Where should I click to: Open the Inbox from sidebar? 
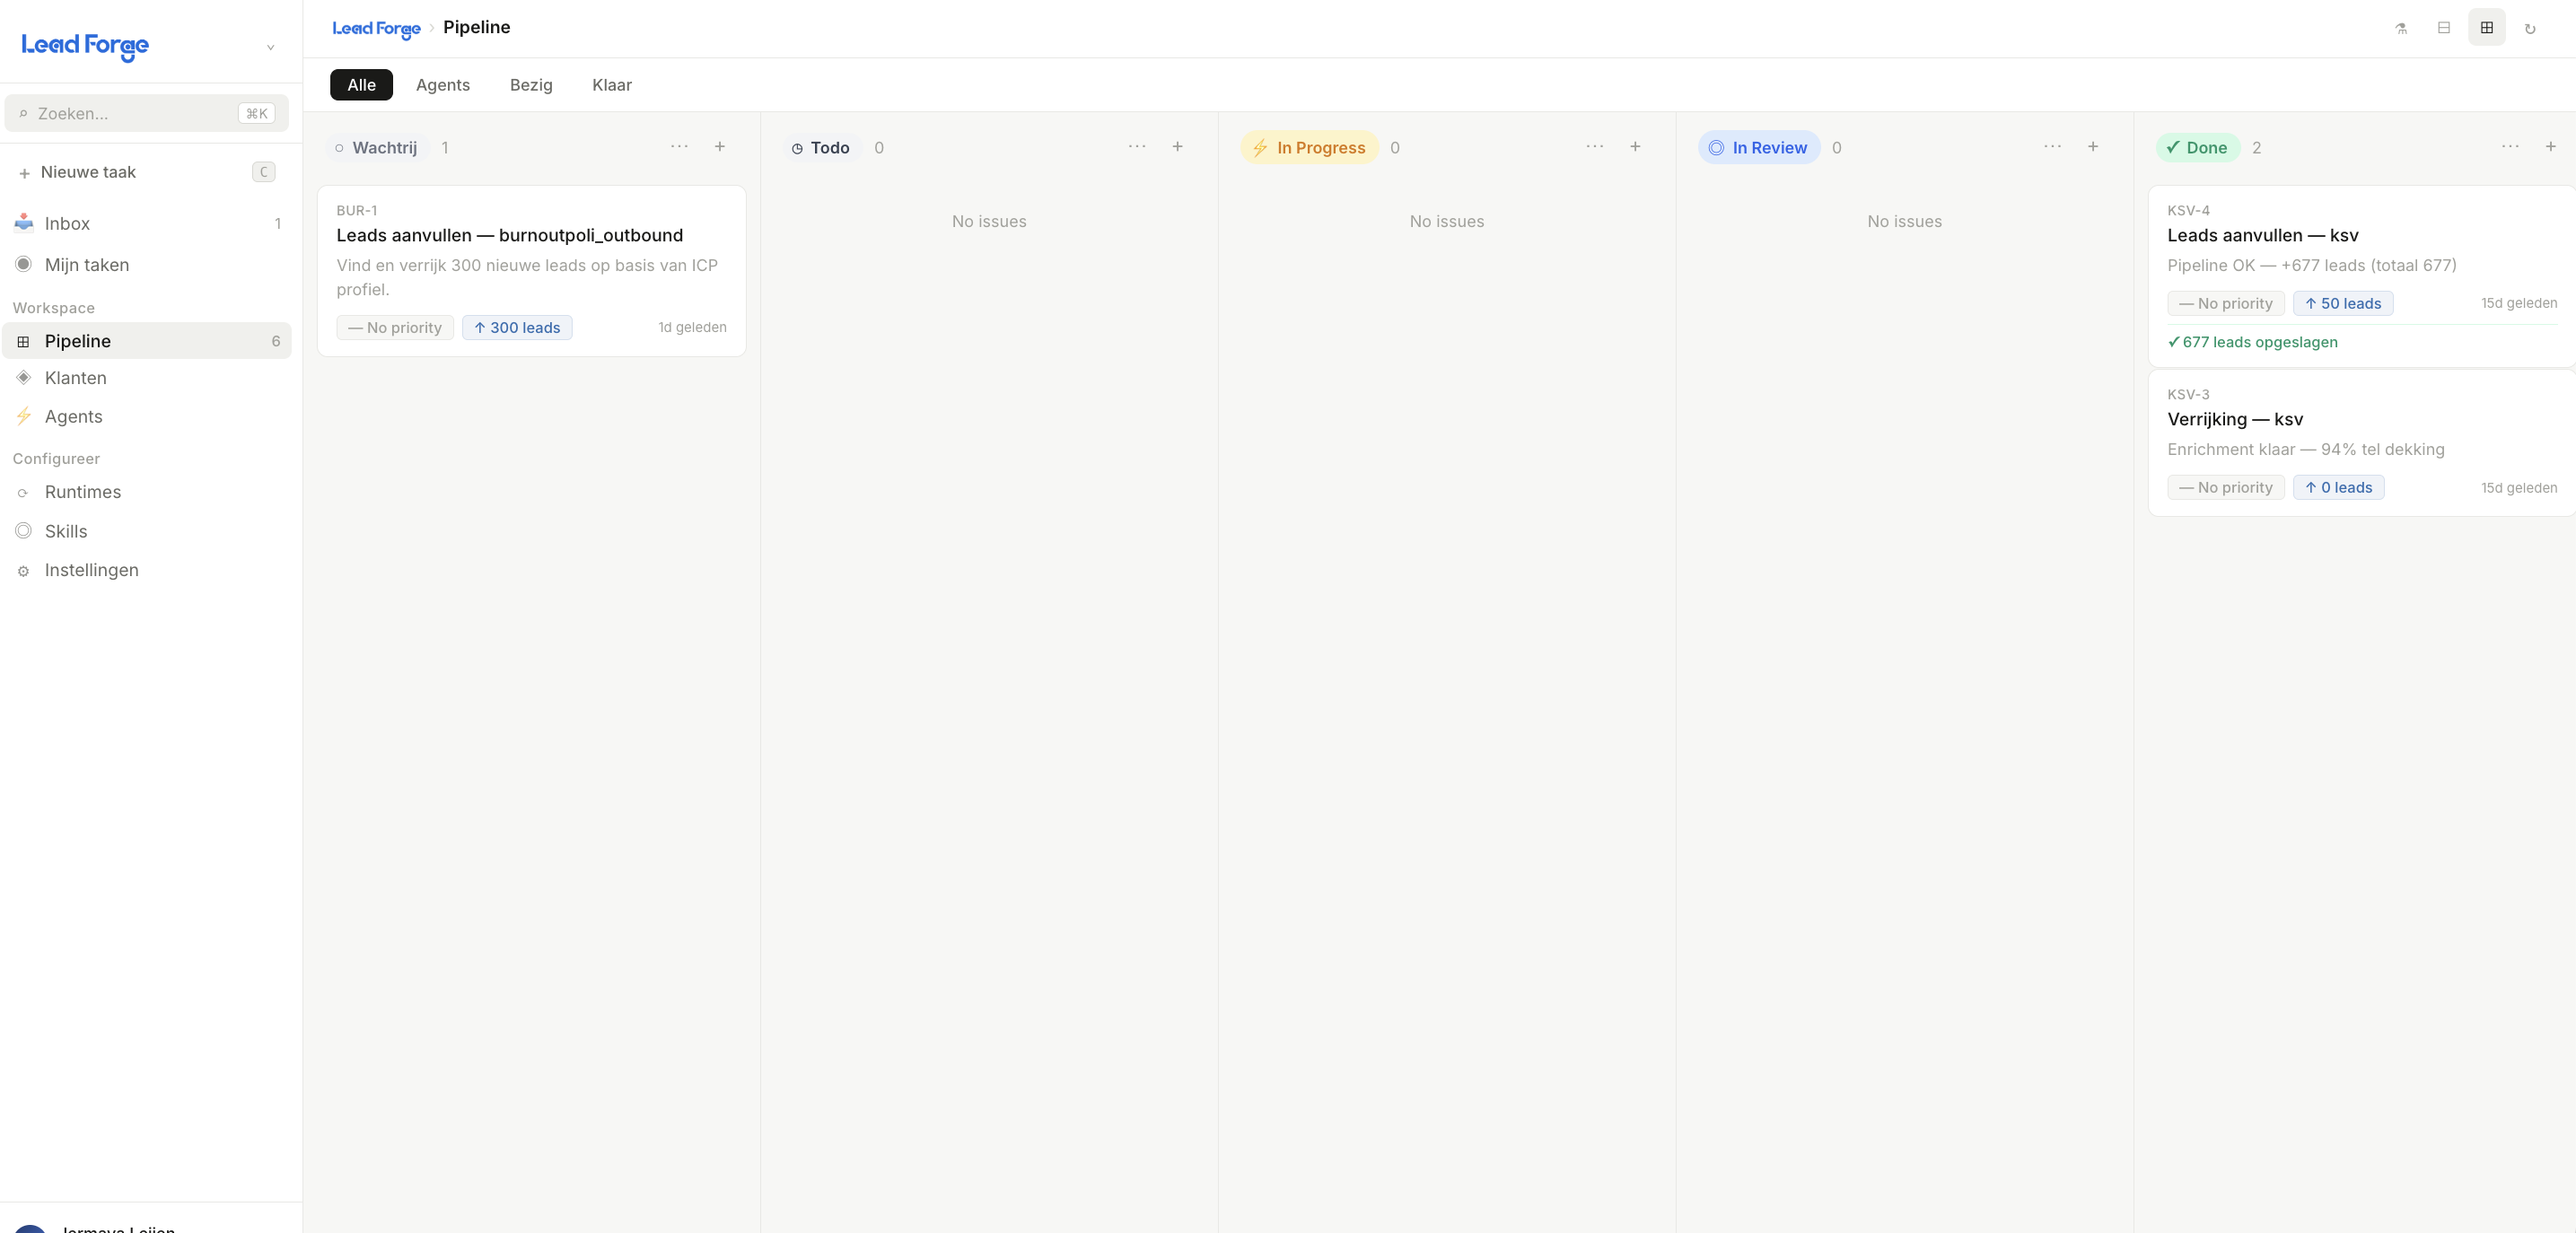[x=147, y=224]
